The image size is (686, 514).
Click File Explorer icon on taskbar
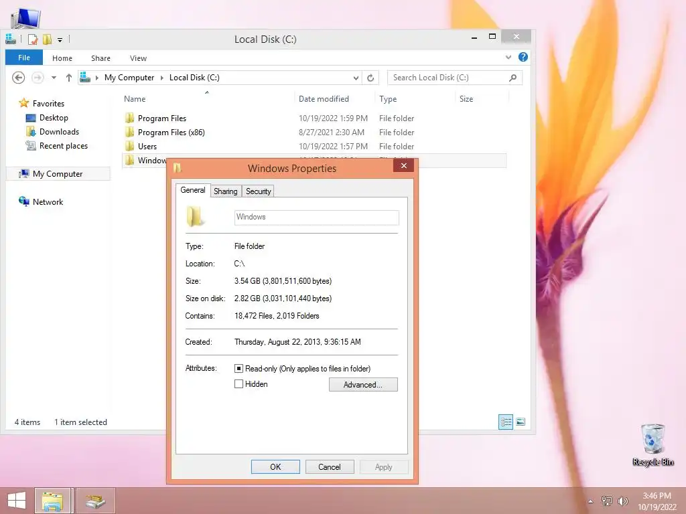(52, 501)
